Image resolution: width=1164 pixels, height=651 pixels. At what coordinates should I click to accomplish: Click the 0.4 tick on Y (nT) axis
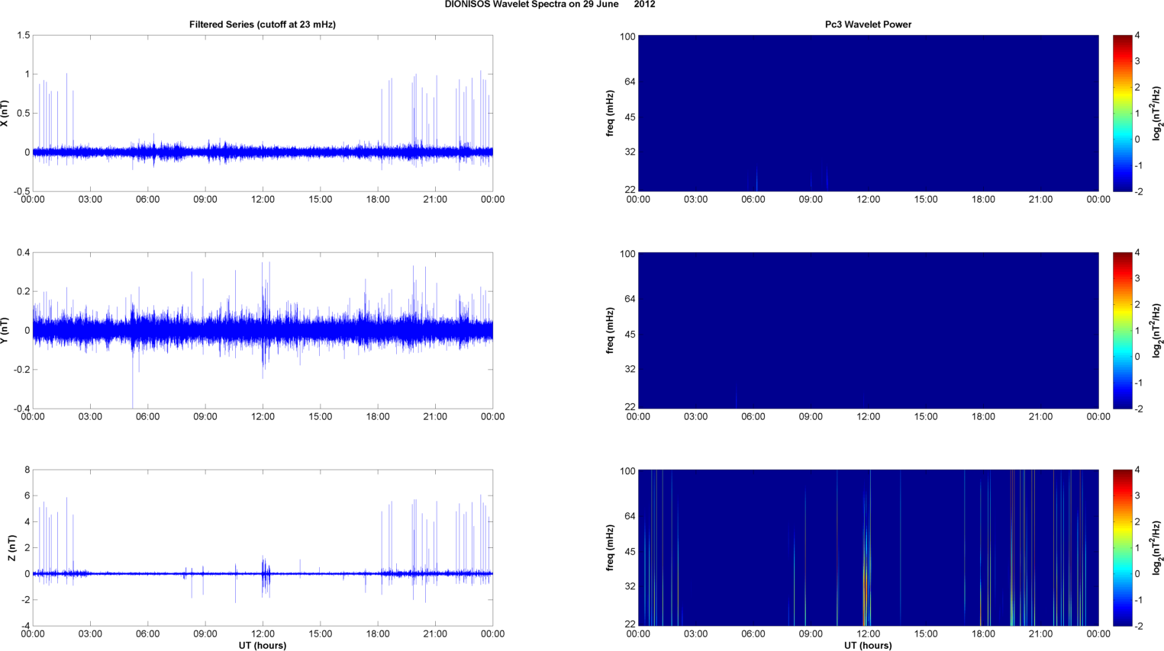tap(23, 252)
